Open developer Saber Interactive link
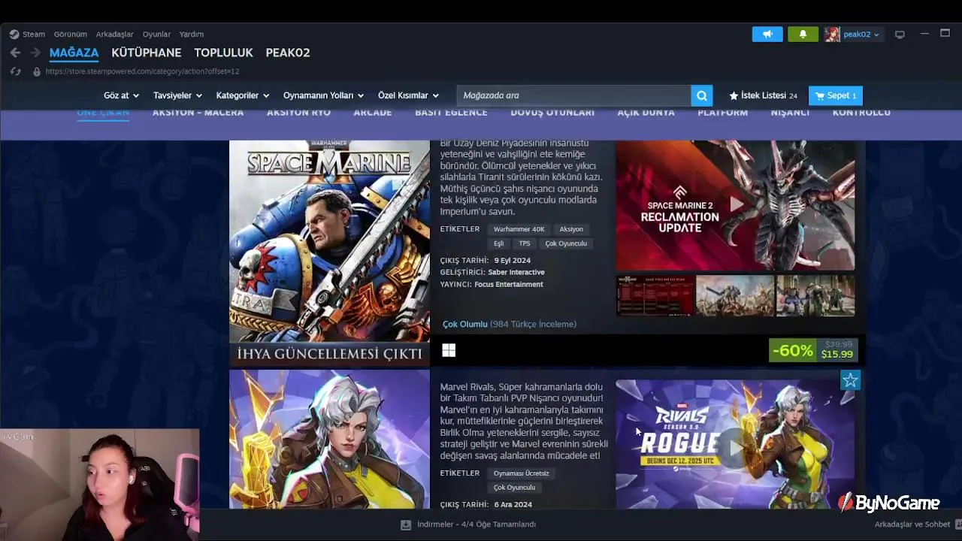 click(x=516, y=272)
